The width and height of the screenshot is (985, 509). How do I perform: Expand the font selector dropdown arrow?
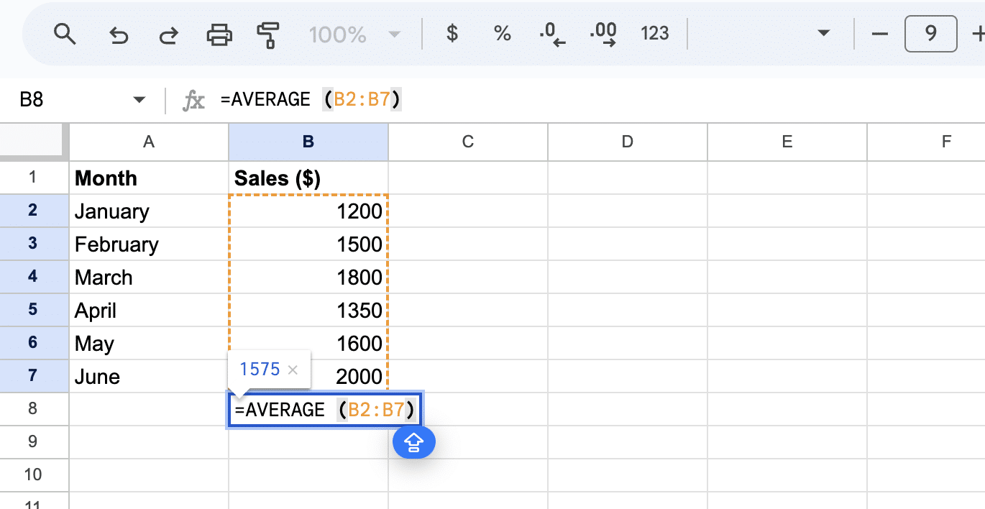click(824, 34)
